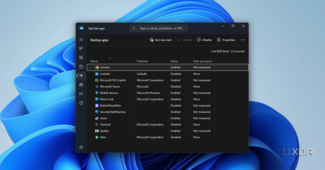Viewport: 325px width, 170px height.
Task: Select the Terminal row name
Action: coord(105,125)
